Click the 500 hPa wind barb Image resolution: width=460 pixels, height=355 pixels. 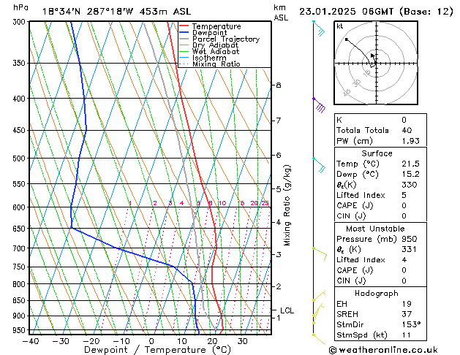[x=319, y=165]
